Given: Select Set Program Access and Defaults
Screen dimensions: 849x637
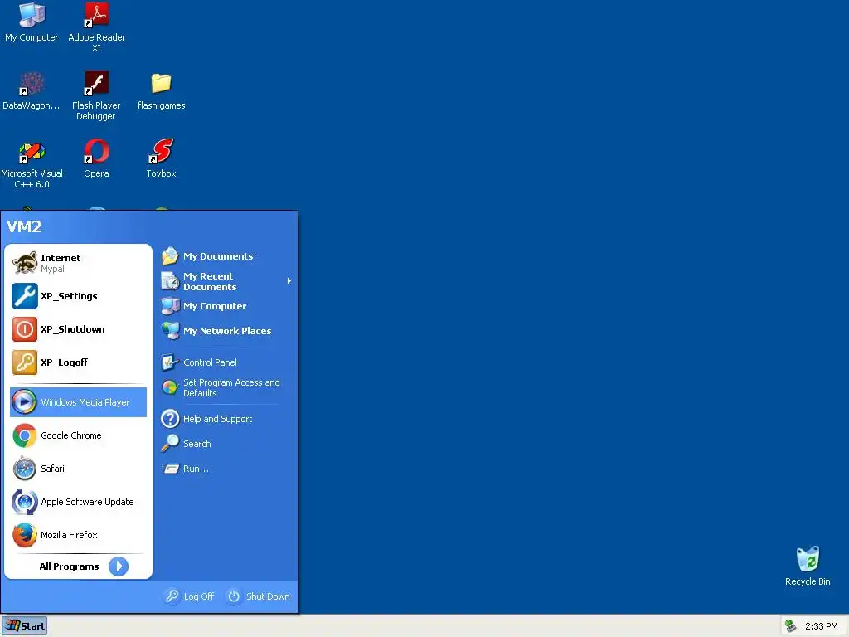Looking at the screenshot, I should click(226, 387).
